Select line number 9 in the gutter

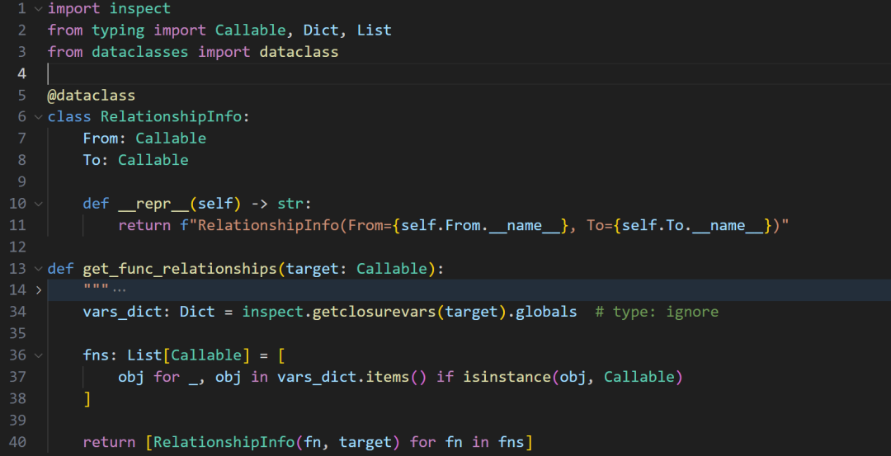pos(21,181)
